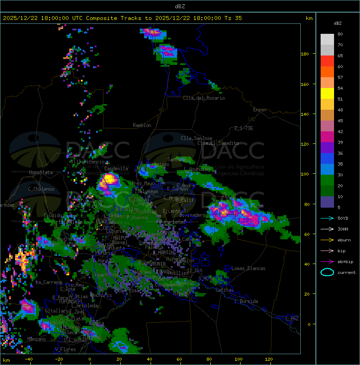Viewport: 360px width, 365px height.
Task: Click the '0' tick on bottom axis
Action: click(x=90, y=359)
